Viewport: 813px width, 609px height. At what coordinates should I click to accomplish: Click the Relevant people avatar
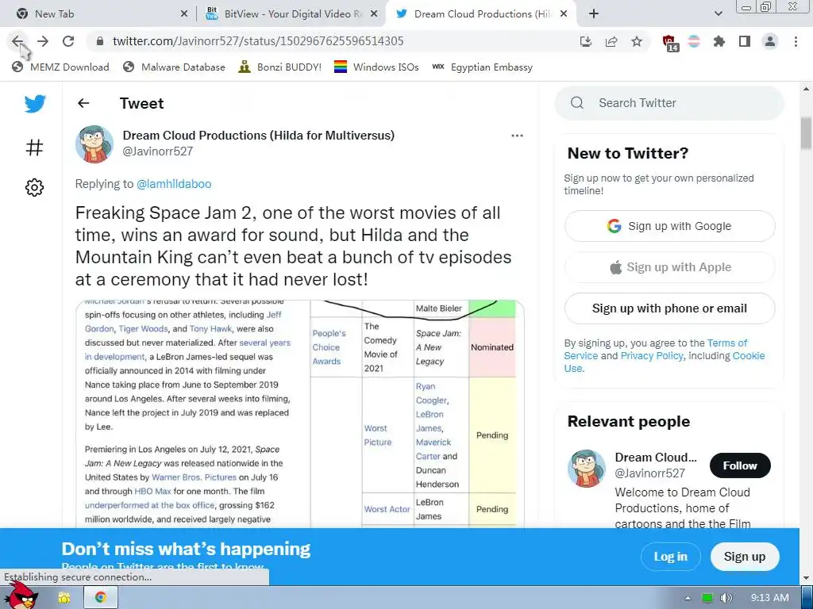pos(587,468)
